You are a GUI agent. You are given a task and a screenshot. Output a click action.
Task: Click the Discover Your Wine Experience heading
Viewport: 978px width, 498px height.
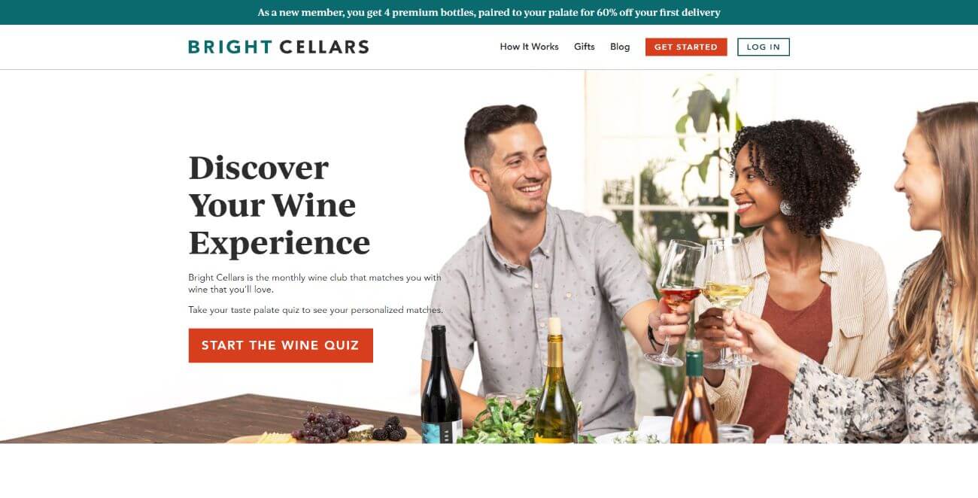click(x=279, y=205)
